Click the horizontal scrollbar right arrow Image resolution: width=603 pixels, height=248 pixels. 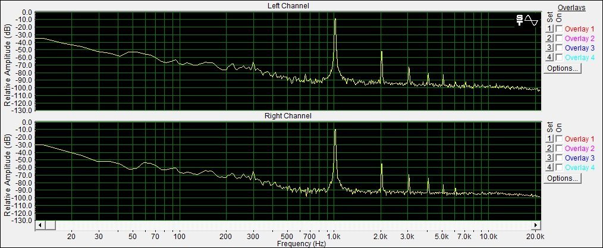(536, 225)
